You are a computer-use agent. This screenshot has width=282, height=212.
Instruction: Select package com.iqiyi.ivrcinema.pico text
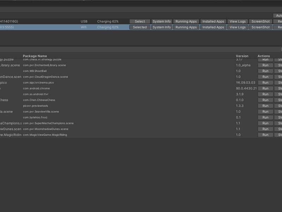click(38, 83)
